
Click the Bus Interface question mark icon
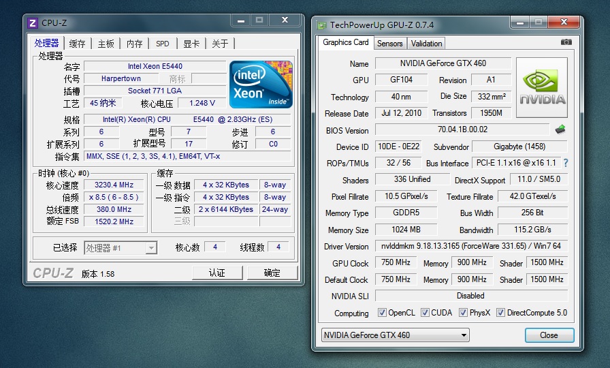pyautogui.click(x=565, y=163)
